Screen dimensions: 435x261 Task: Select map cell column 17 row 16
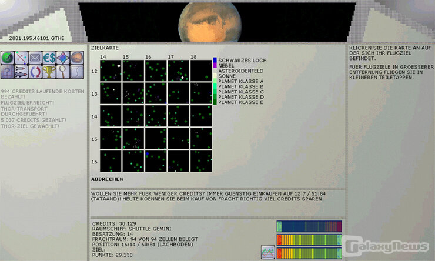[x=178, y=161]
